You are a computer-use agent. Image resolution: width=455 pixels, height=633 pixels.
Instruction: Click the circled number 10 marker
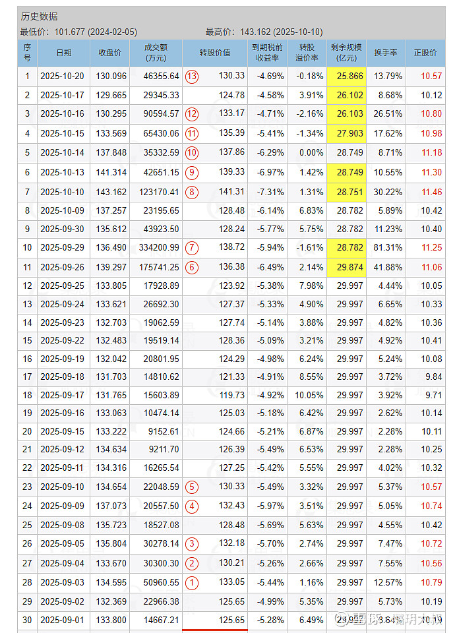pyautogui.click(x=192, y=152)
